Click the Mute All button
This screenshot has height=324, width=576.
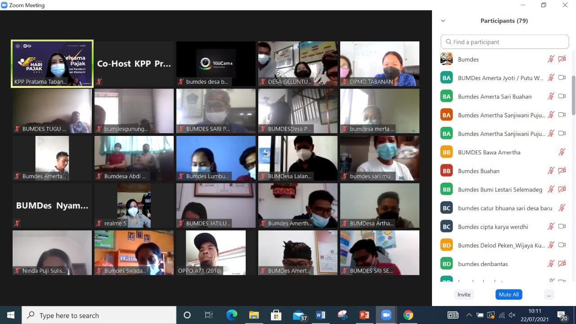click(x=508, y=294)
